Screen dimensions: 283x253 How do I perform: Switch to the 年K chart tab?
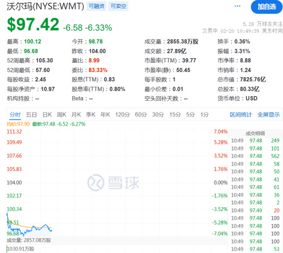[105, 114]
